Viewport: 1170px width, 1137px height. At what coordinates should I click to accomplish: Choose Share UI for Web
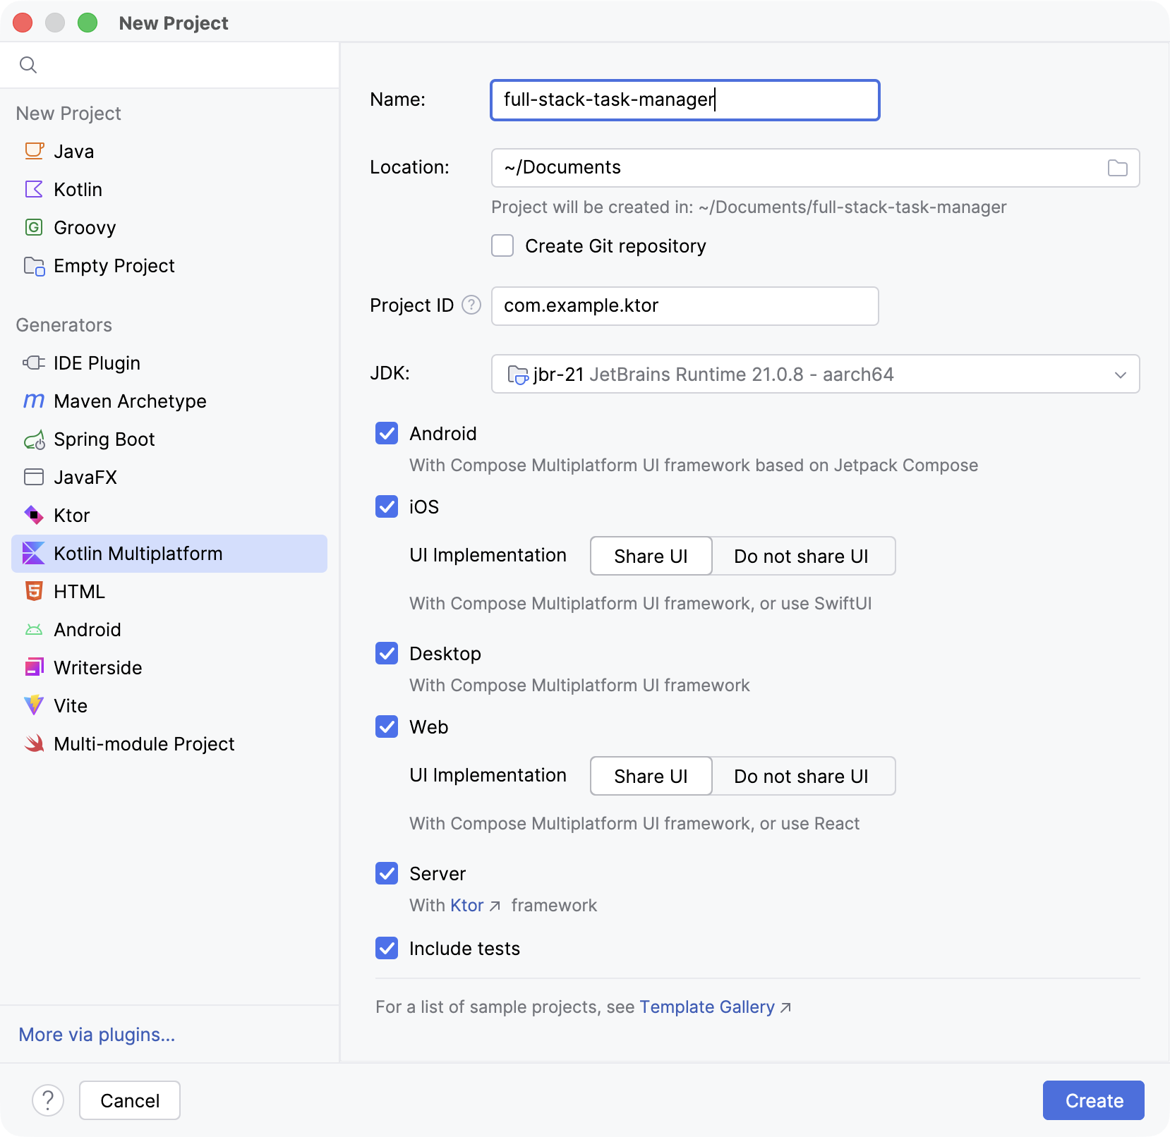click(651, 776)
